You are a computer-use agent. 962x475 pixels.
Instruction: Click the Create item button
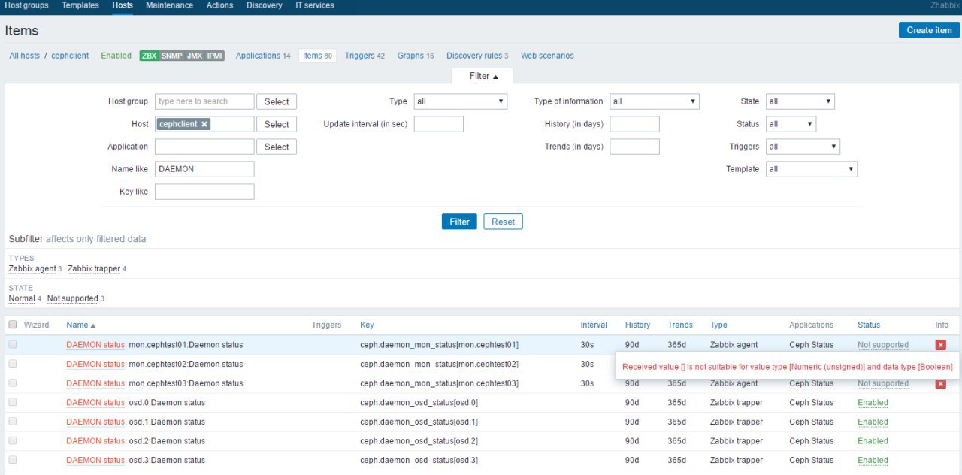[929, 30]
